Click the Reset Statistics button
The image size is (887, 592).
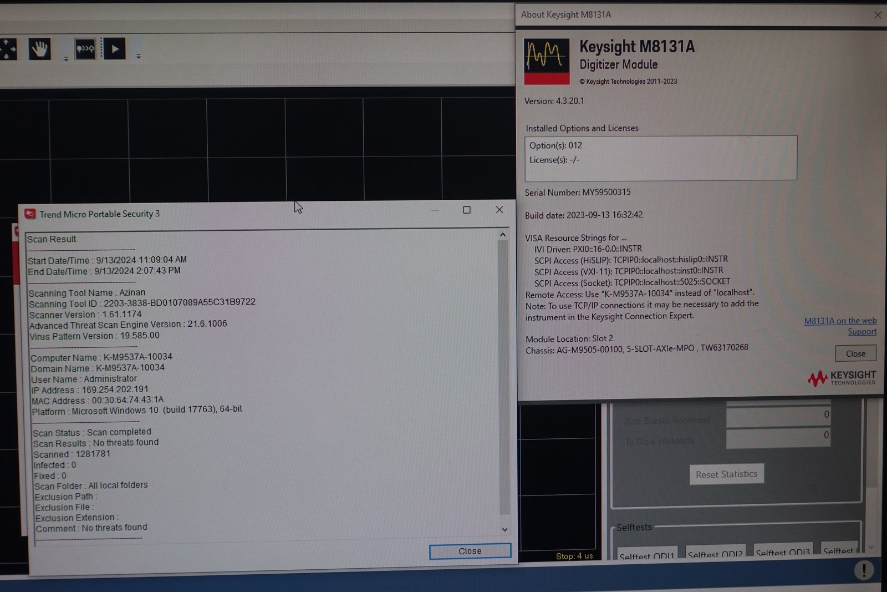tap(726, 474)
